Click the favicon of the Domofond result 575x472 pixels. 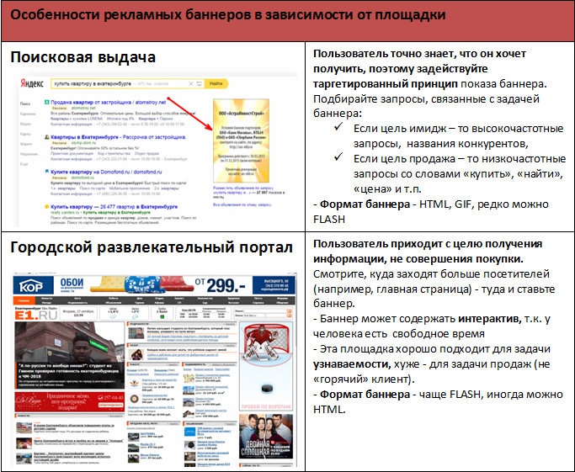46,172
